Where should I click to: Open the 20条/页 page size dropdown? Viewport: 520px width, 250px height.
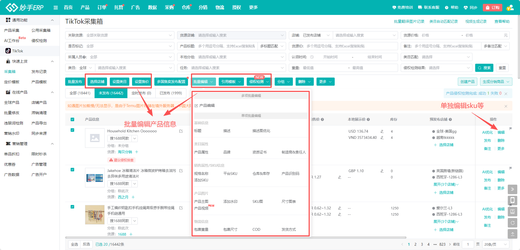[496, 244]
